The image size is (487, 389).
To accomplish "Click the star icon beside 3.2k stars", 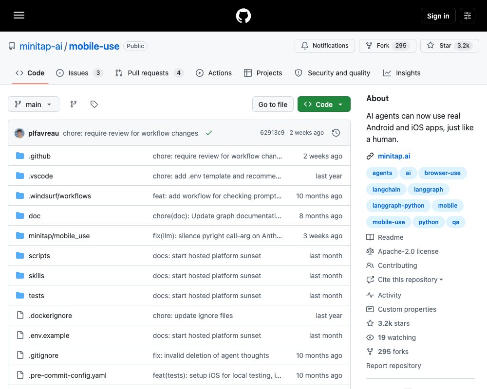I will (x=370, y=323).
